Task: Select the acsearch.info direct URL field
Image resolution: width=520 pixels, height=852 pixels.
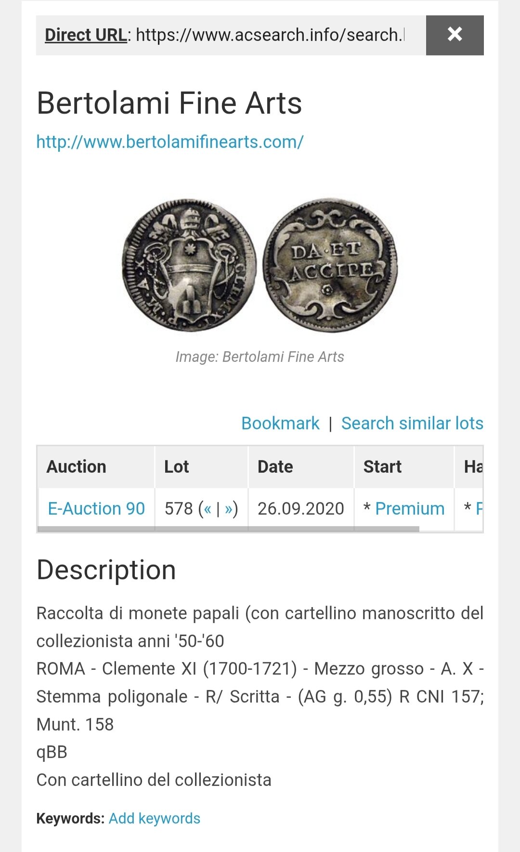Action: click(270, 35)
